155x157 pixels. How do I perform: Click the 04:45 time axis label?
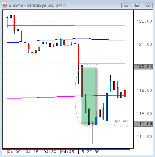[x=68, y=152]
